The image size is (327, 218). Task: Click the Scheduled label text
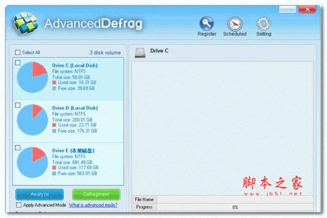pos(235,34)
